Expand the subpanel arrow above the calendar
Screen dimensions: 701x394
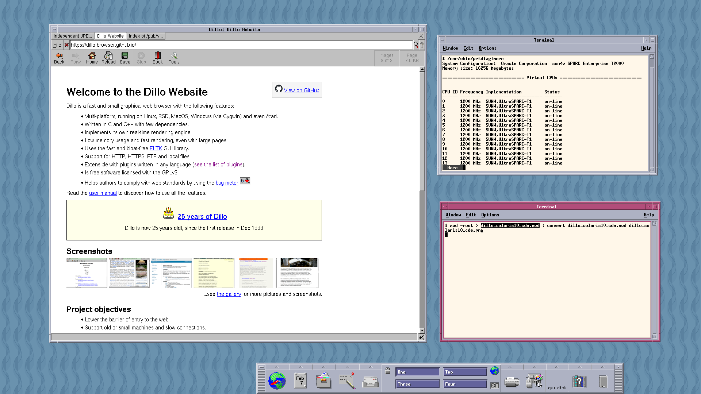point(300,367)
